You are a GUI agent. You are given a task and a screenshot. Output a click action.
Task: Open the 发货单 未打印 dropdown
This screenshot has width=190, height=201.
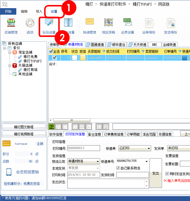point(179,148)
